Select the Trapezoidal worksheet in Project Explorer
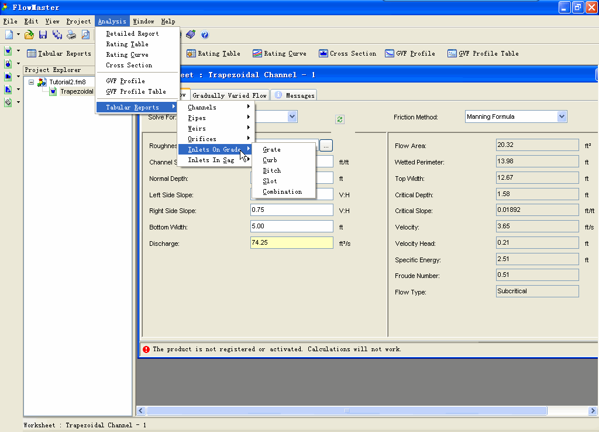The image size is (599, 432). click(77, 92)
